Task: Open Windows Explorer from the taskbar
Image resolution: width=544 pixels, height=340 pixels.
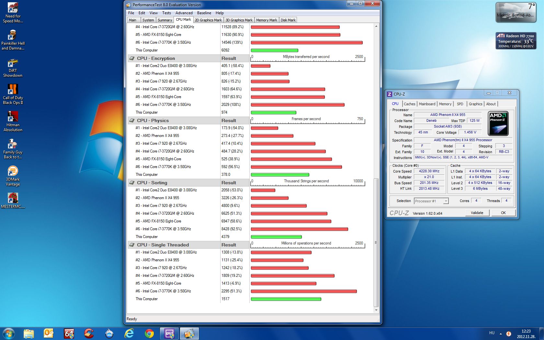Action: (28, 334)
